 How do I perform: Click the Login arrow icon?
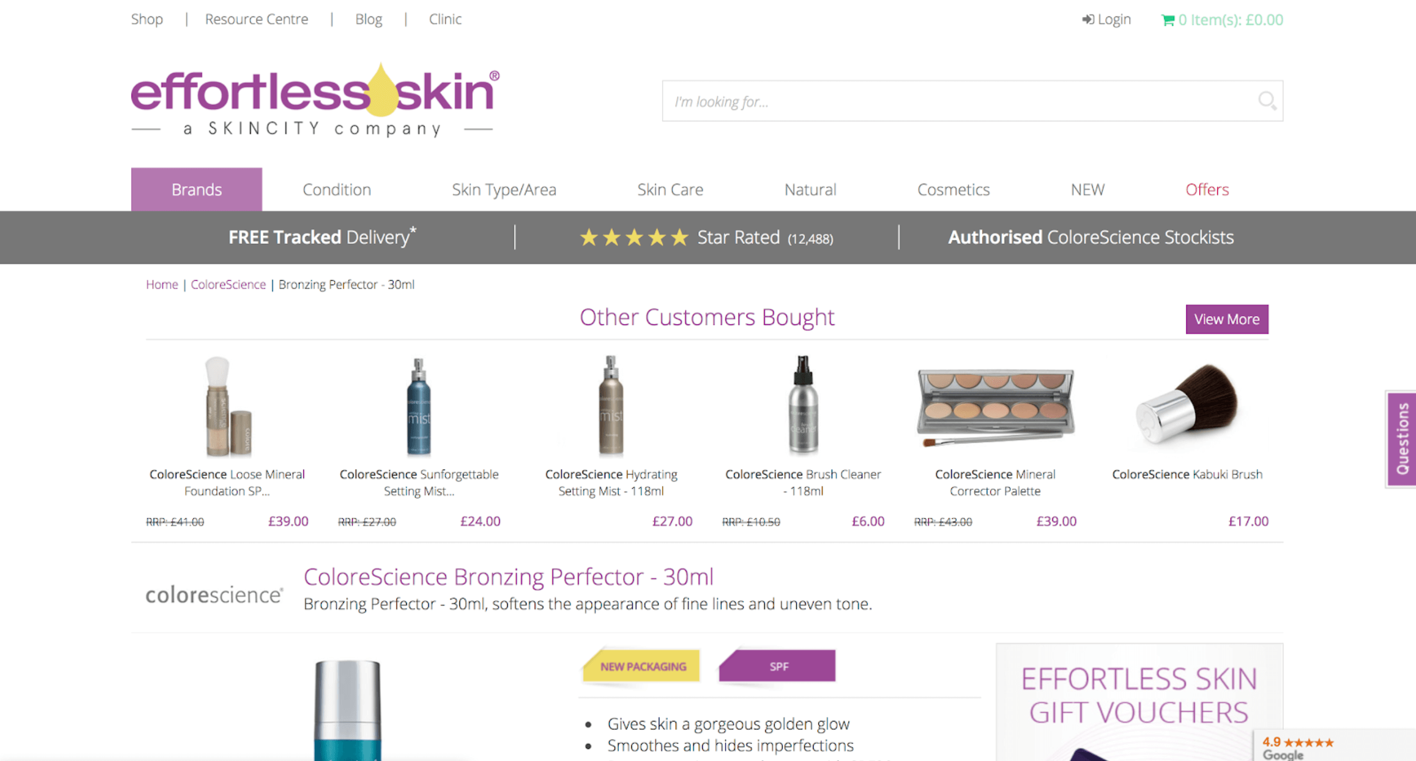click(x=1088, y=19)
